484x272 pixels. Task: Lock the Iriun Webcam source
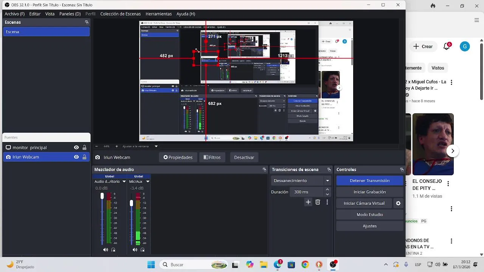click(84, 157)
